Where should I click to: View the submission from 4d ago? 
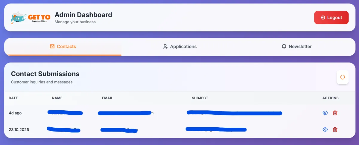pyautogui.click(x=325, y=113)
